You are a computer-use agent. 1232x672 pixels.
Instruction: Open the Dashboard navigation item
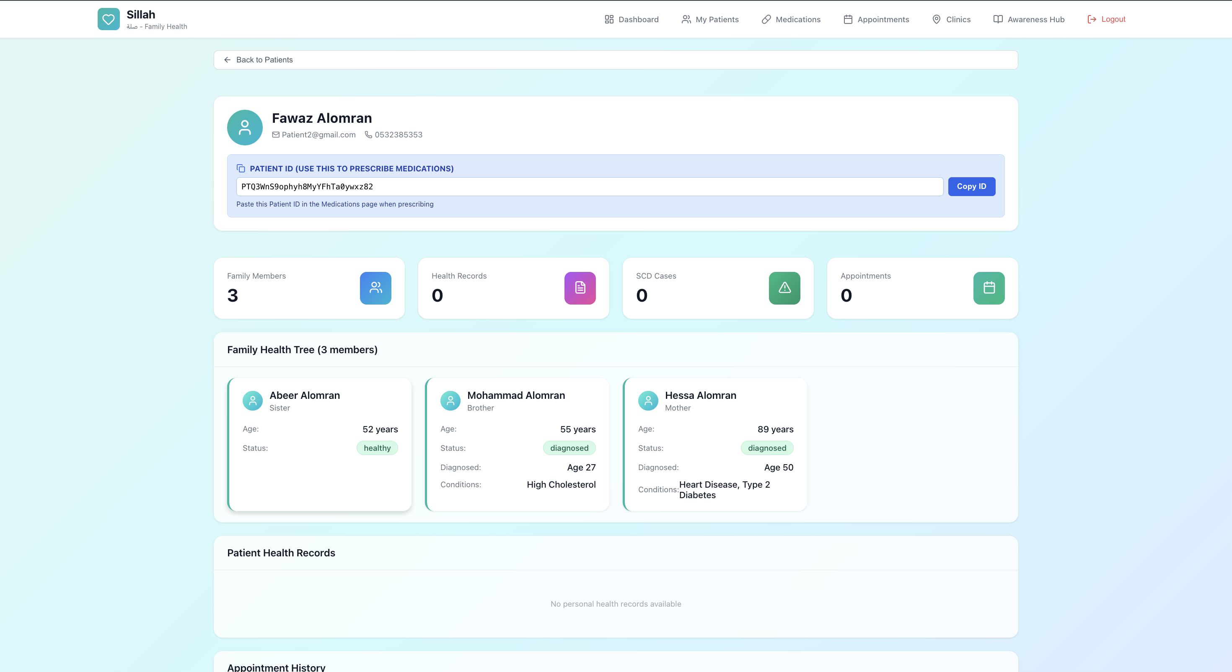pos(632,19)
